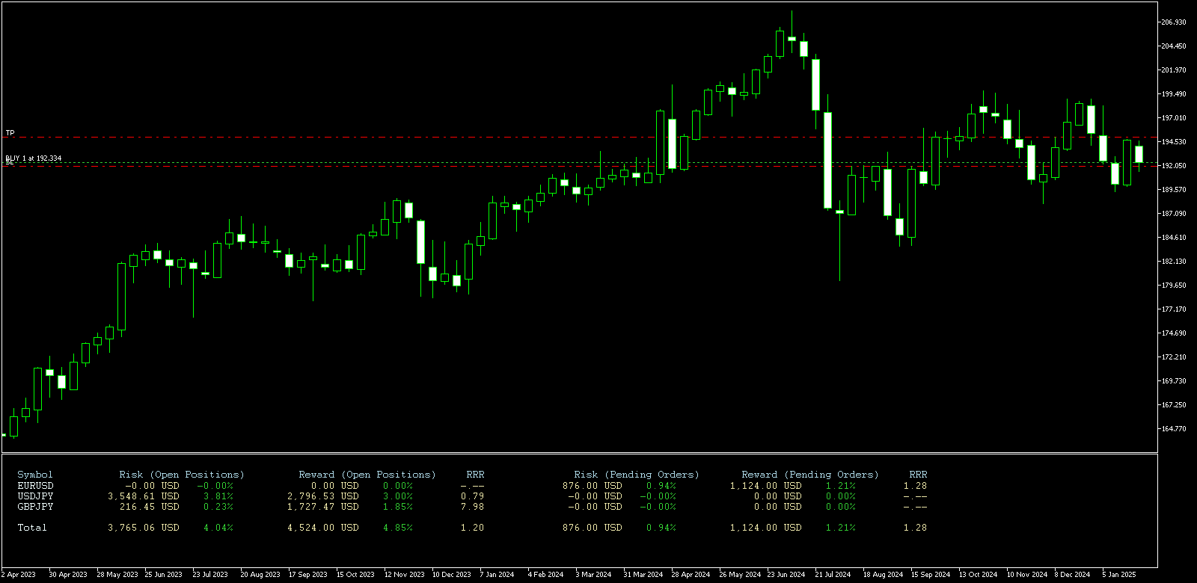This screenshot has width=1197, height=583.
Task: Click the 12 Nov 2023 date label
Action: click(x=404, y=575)
